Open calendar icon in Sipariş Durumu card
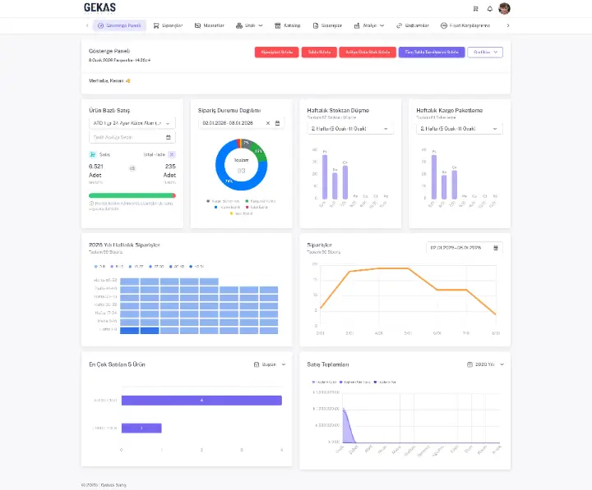The width and height of the screenshot is (592, 490). (x=278, y=123)
